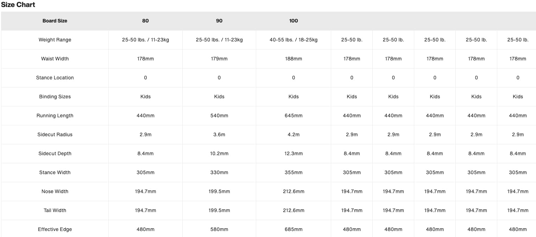The height and width of the screenshot is (237, 536).
Task: Click the Effective Edge row label
Action: 55,229
